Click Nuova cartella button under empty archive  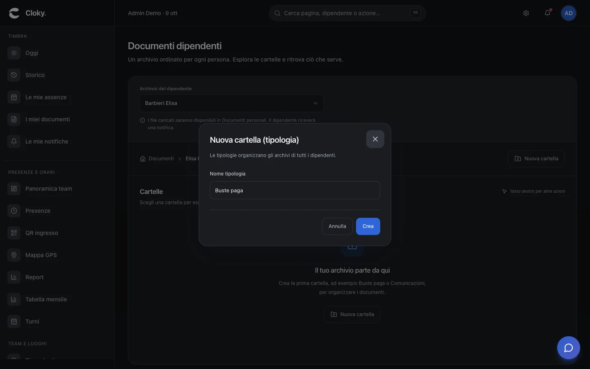click(x=352, y=314)
